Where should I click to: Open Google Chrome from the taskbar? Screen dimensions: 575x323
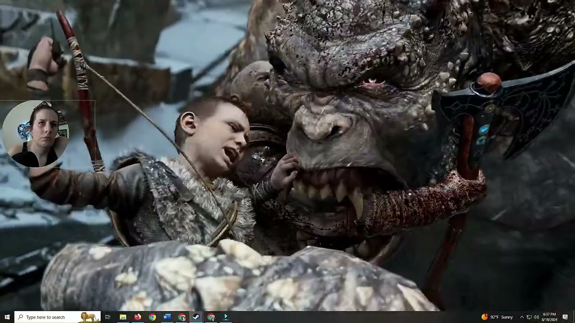pyautogui.click(x=152, y=317)
